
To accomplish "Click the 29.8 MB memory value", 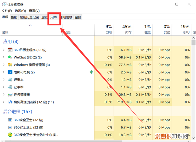I will tap(125, 95).
